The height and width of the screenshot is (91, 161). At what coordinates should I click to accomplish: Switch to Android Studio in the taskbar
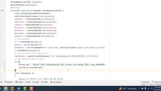click(x=6, y=88)
